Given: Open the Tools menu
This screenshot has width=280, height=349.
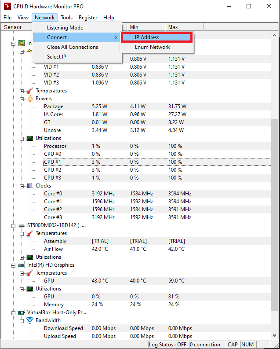Looking at the screenshot, I should (67, 18).
